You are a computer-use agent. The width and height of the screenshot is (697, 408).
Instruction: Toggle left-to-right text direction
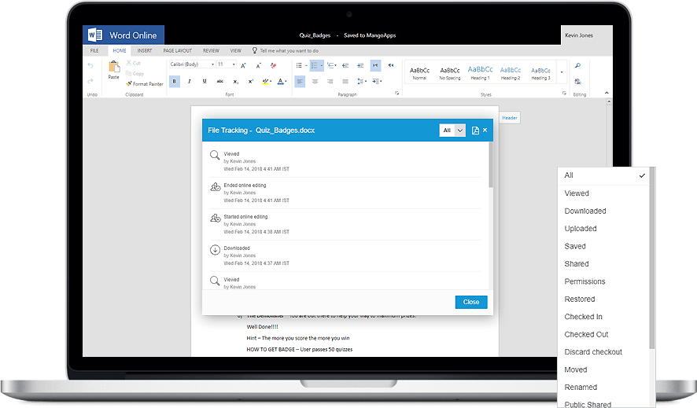coord(375,65)
